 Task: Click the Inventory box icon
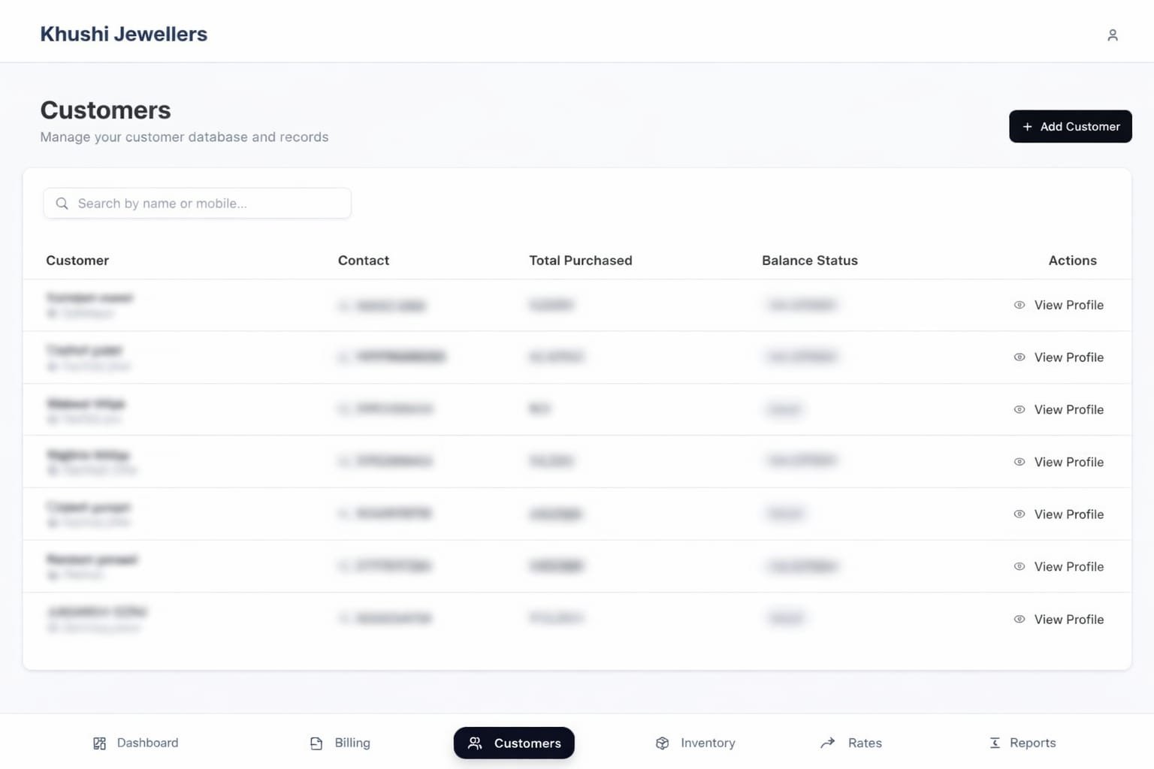[x=662, y=743]
